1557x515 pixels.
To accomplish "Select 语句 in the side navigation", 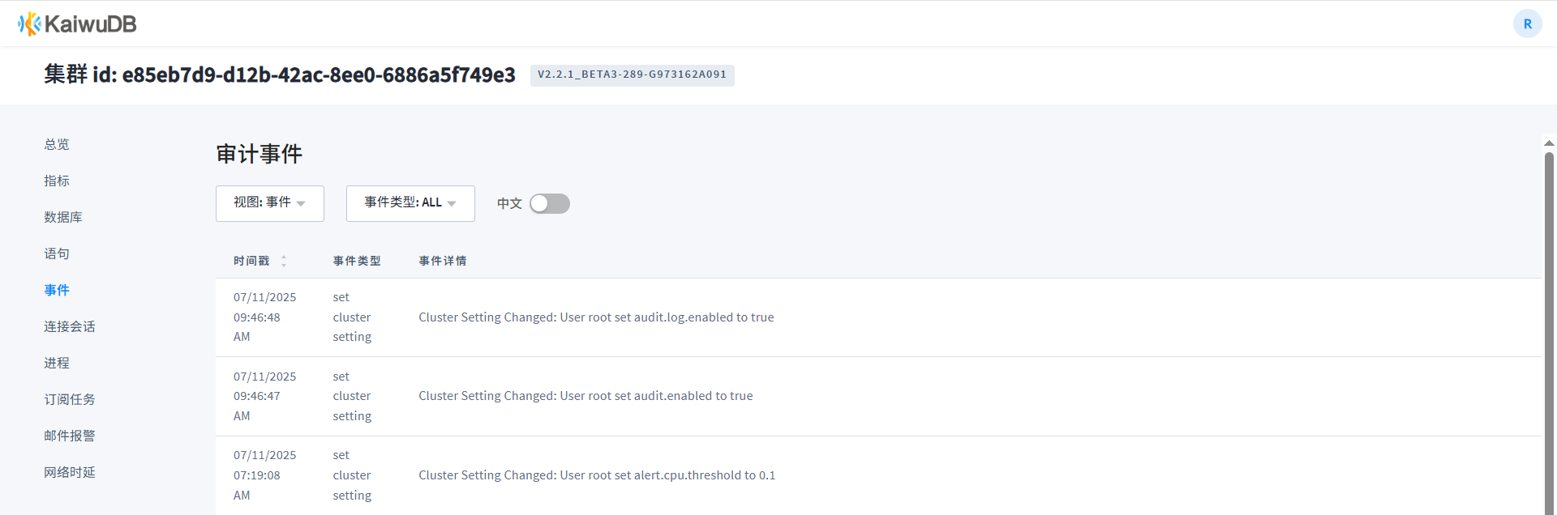I will pos(57,253).
